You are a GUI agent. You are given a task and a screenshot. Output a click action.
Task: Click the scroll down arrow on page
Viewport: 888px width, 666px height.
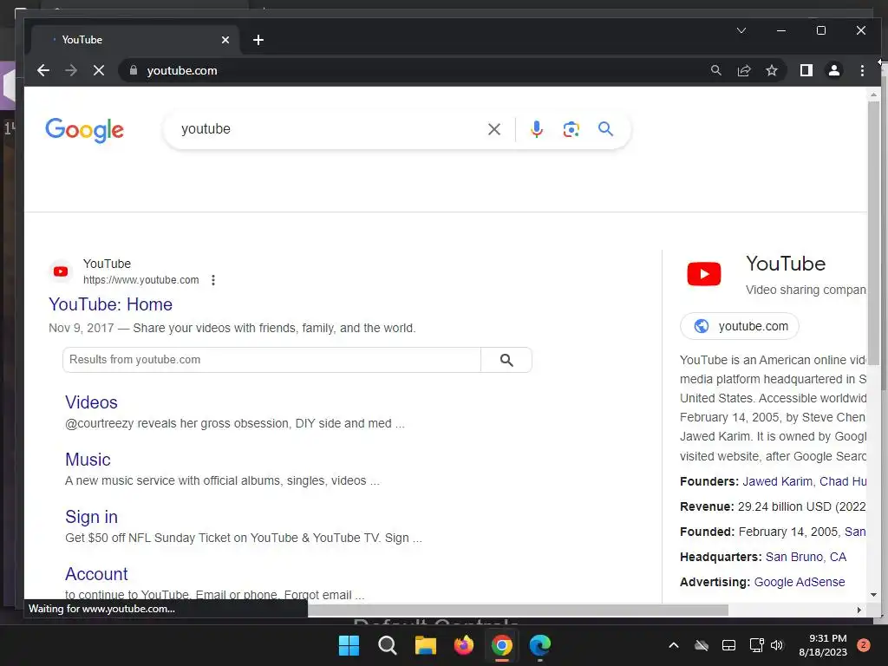click(873, 595)
